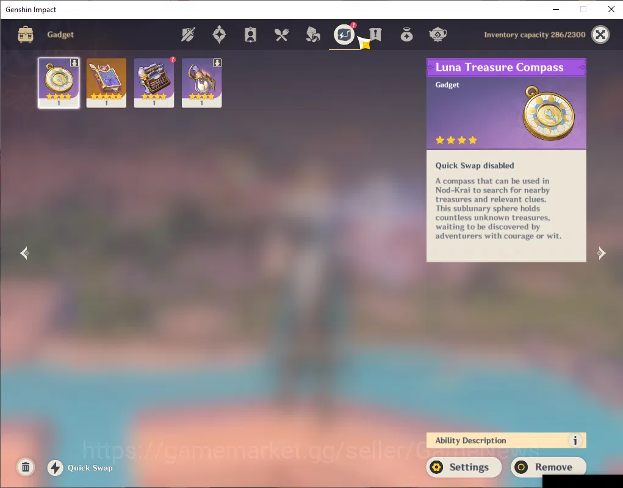Select the Luna Treasure Compass item
This screenshot has height=488, width=623.
point(59,83)
